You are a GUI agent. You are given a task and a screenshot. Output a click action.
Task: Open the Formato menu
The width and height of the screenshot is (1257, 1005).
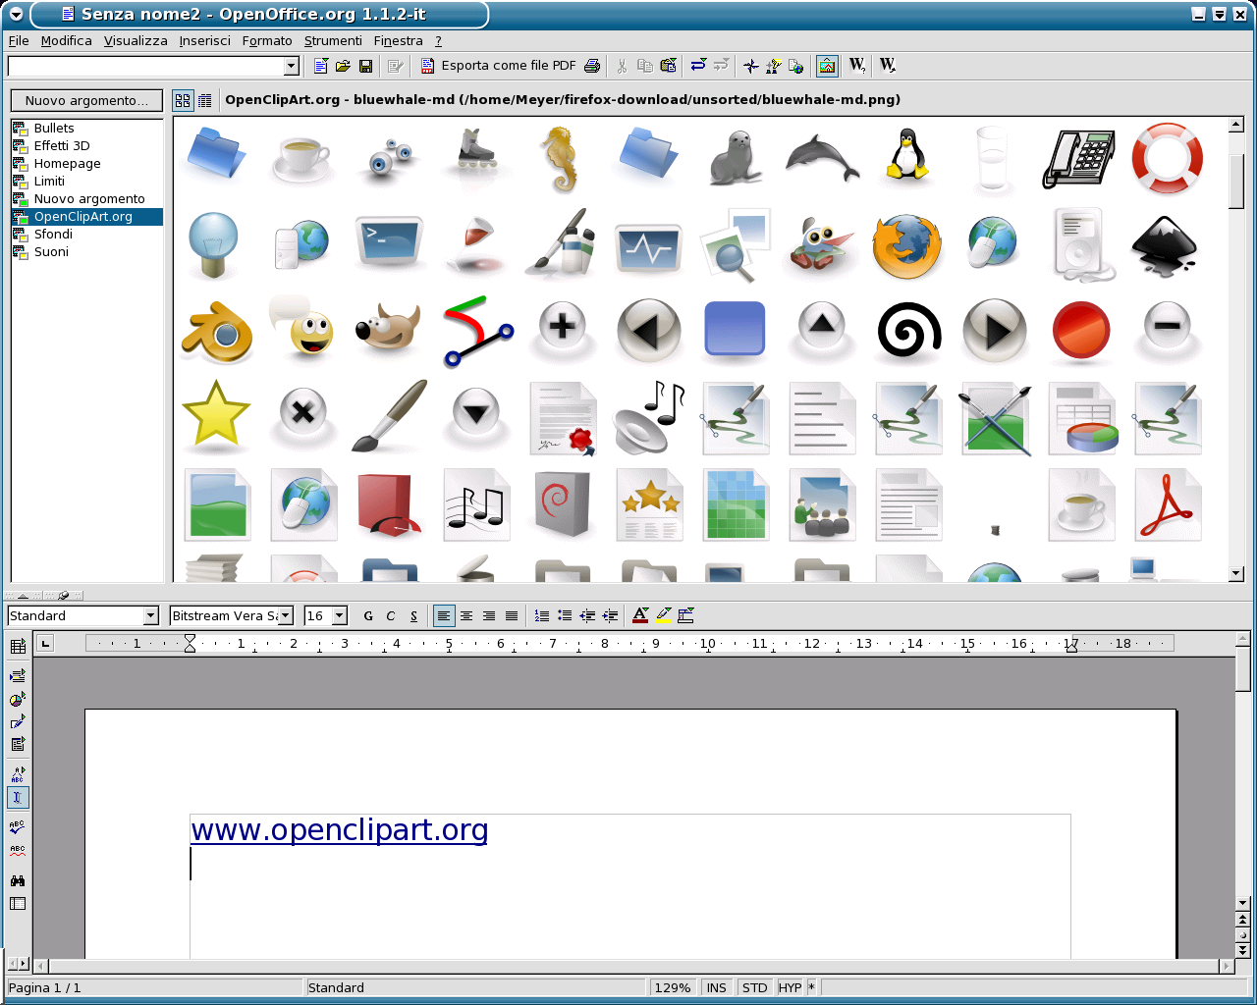tap(267, 40)
